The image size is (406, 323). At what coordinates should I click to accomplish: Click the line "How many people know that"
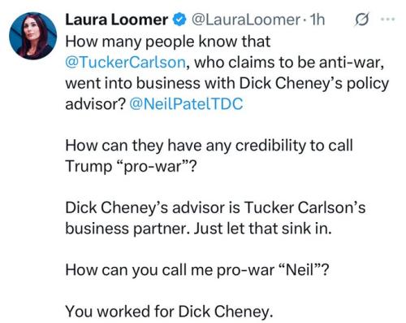point(168,42)
